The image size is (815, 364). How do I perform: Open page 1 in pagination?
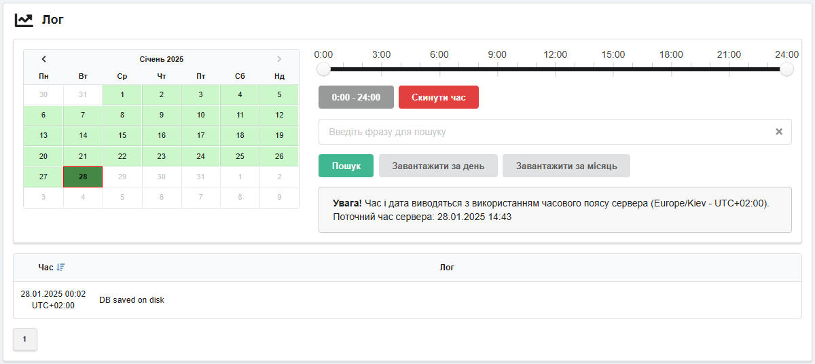coord(25,339)
